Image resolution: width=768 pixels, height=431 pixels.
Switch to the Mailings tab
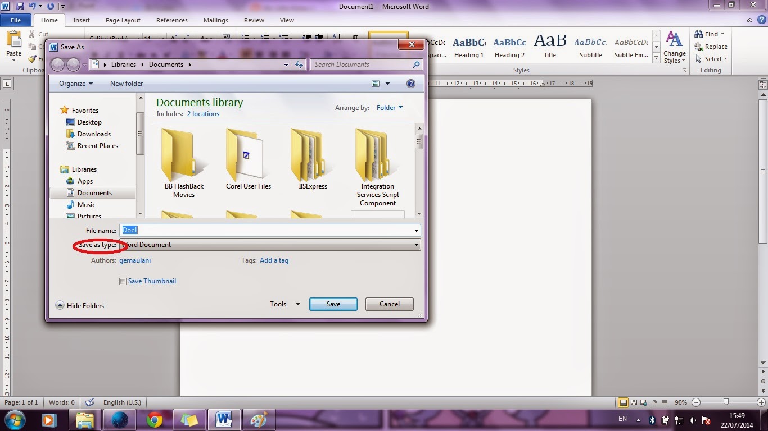pos(216,20)
